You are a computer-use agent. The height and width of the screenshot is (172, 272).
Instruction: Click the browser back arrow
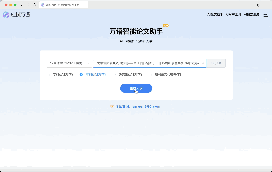pyautogui.click(x=21, y=5)
